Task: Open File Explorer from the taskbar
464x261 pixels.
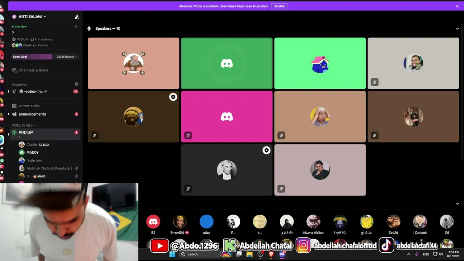Action: [x=249, y=254]
